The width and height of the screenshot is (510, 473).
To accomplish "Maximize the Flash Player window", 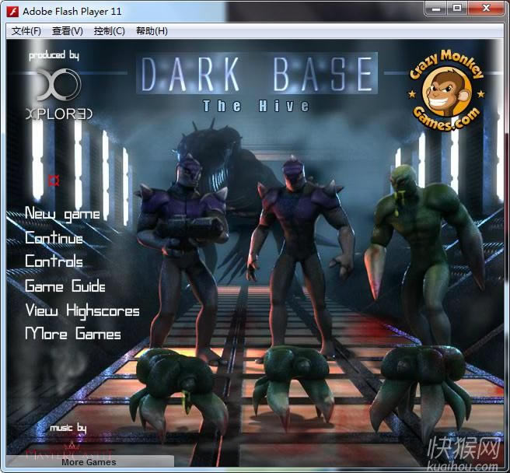I will pyautogui.click(x=457, y=9).
